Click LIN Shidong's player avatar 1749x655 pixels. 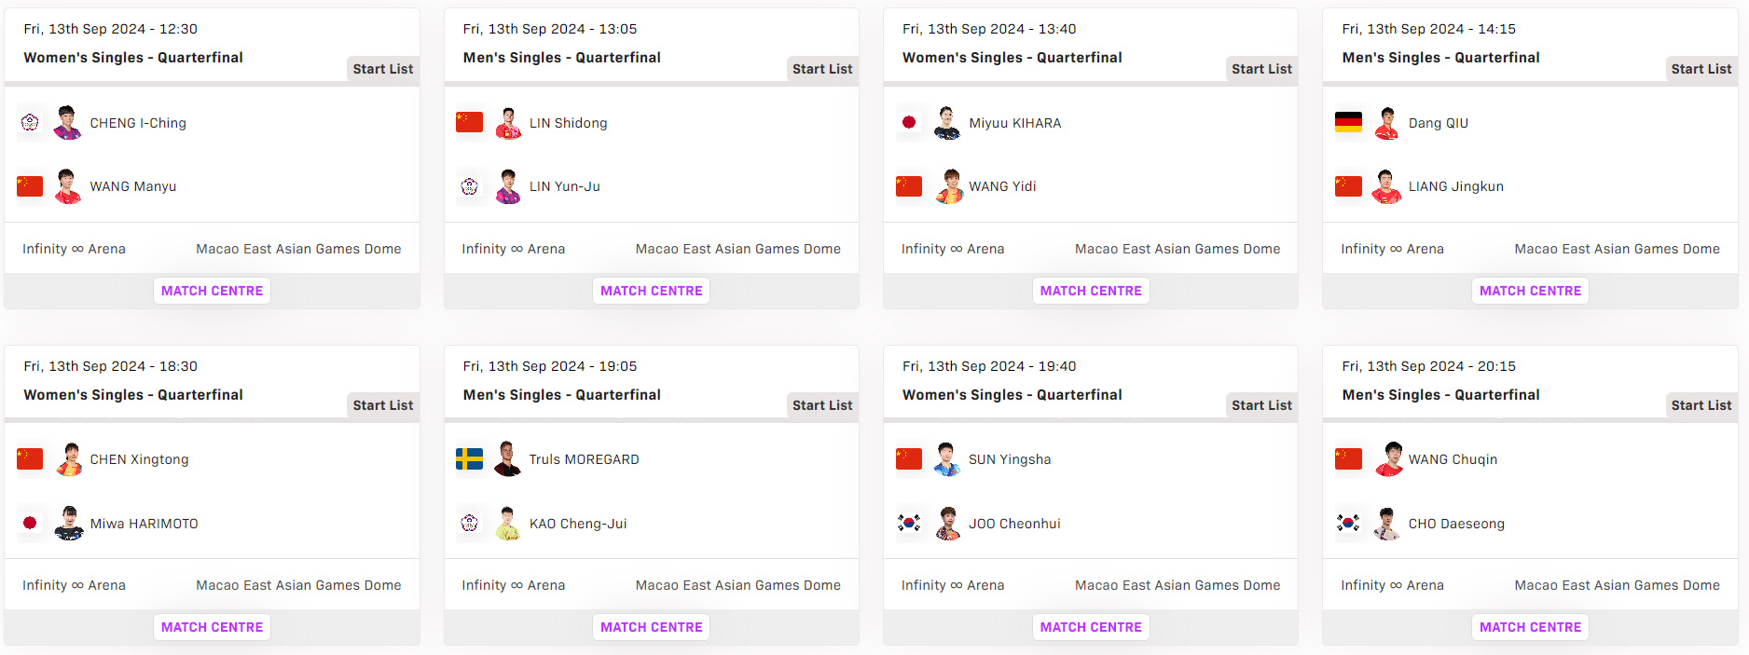click(508, 123)
